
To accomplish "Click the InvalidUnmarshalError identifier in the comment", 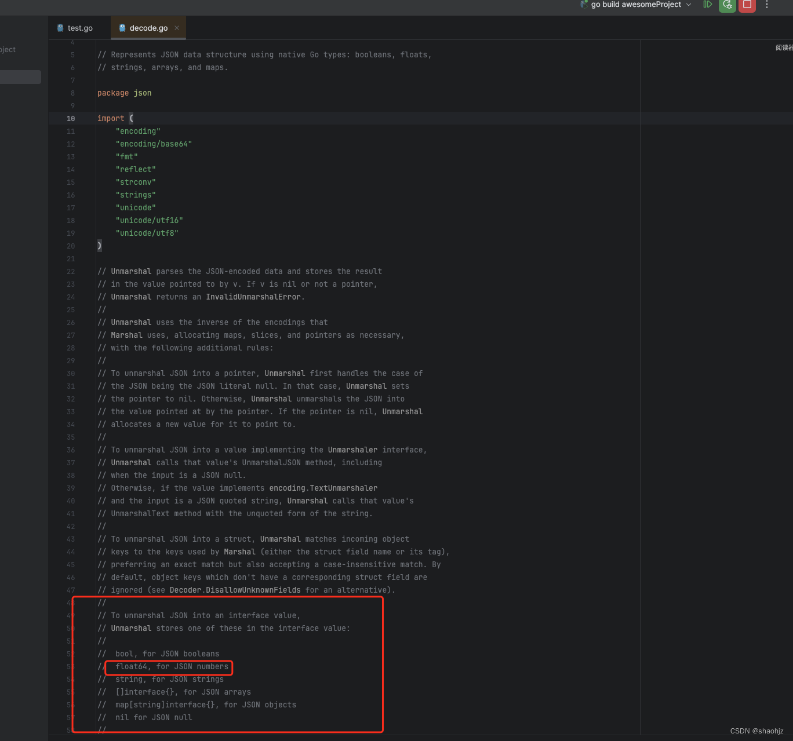I will [253, 297].
